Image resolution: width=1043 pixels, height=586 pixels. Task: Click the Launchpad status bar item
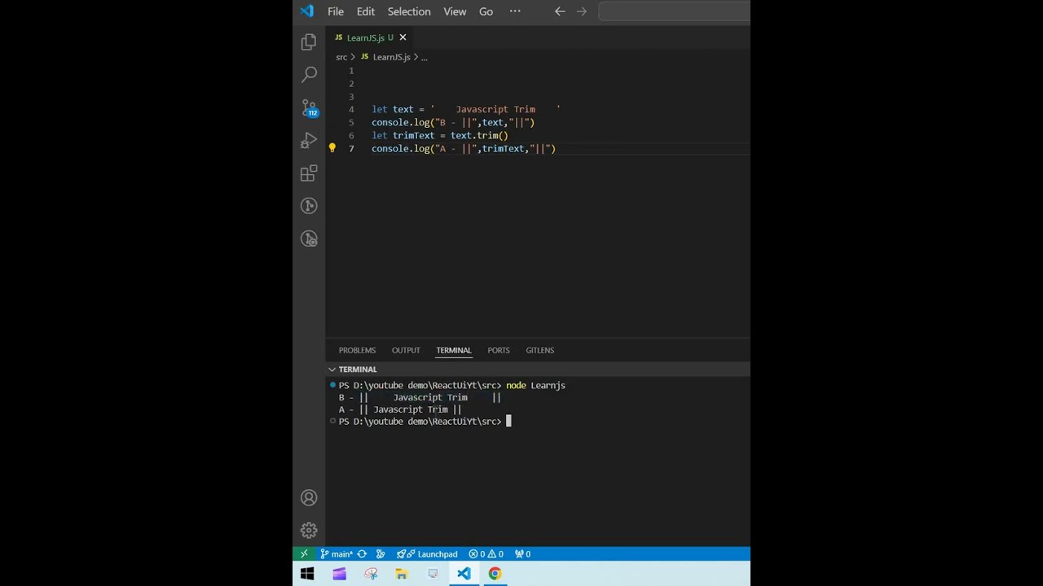tap(427, 554)
